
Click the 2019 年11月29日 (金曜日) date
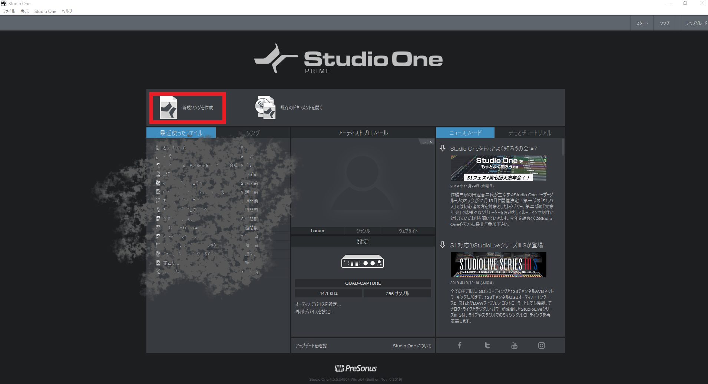(472, 186)
